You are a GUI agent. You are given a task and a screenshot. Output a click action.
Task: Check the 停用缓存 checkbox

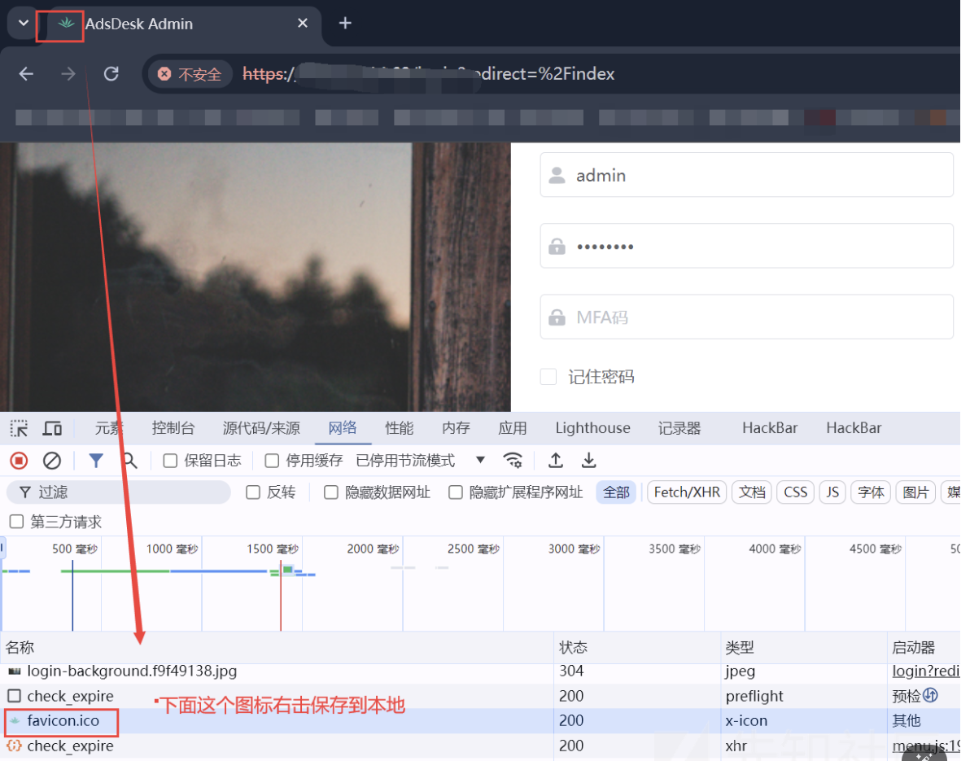[273, 461]
